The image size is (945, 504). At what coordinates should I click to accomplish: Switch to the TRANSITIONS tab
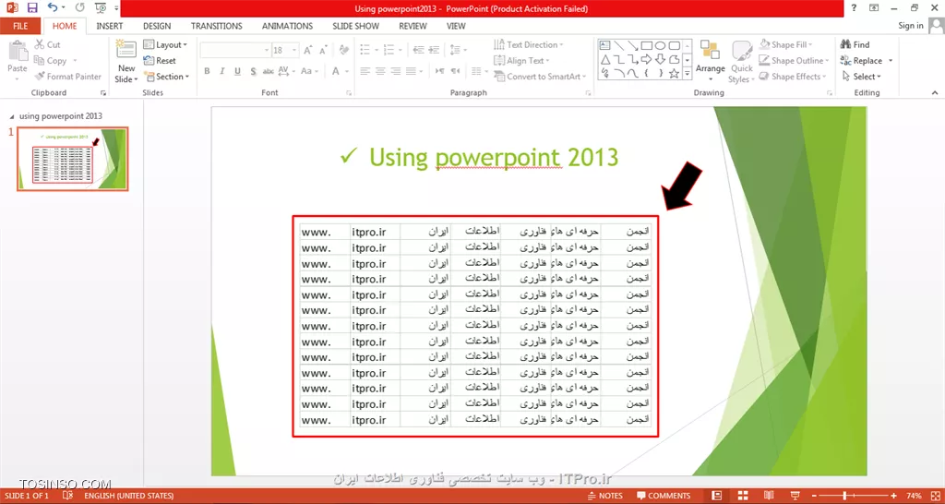(x=216, y=26)
